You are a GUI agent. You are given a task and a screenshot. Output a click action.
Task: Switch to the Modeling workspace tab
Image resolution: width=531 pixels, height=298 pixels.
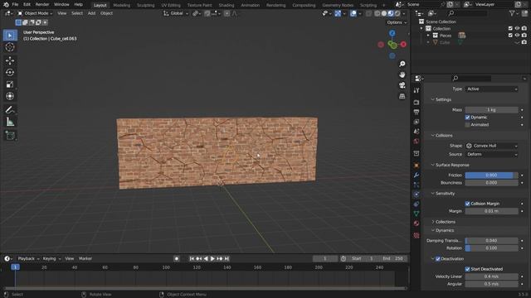coord(122,5)
